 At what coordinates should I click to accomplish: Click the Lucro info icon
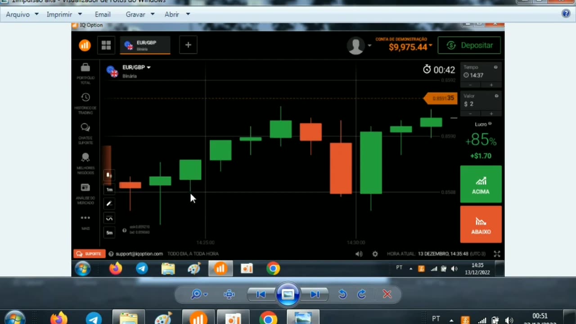[x=490, y=124]
